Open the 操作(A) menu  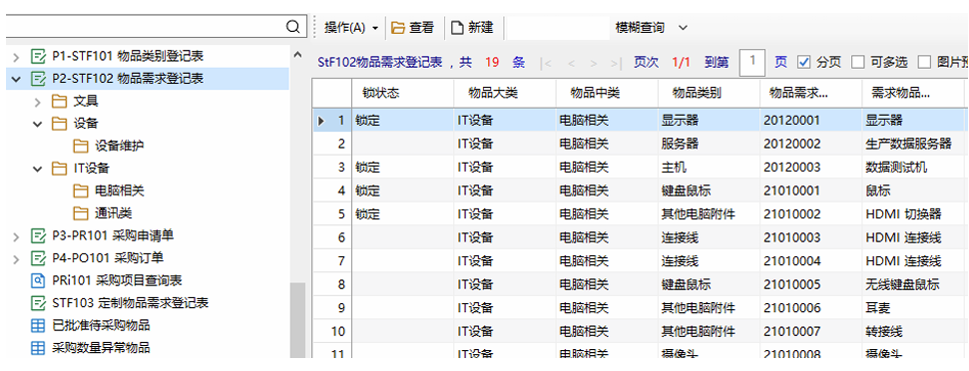pos(351,28)
